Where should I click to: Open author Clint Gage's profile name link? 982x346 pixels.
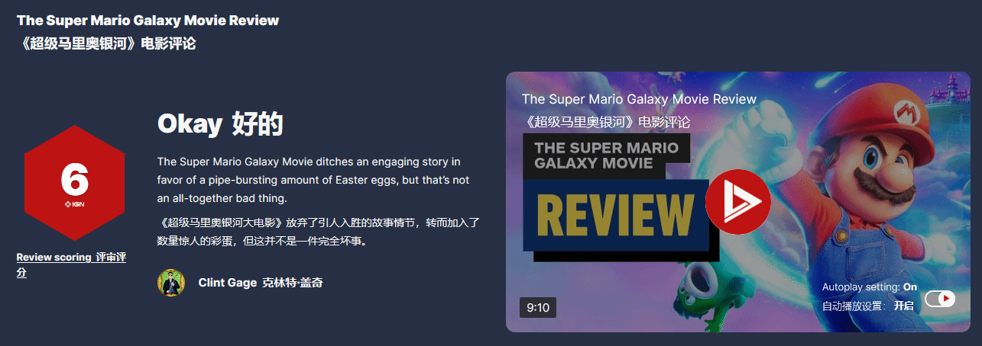(x=261, y=283)
